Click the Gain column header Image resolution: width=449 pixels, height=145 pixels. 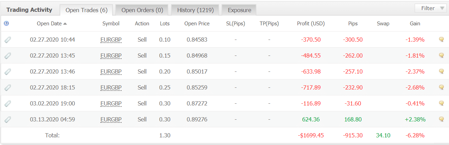[x=415, y=24]
